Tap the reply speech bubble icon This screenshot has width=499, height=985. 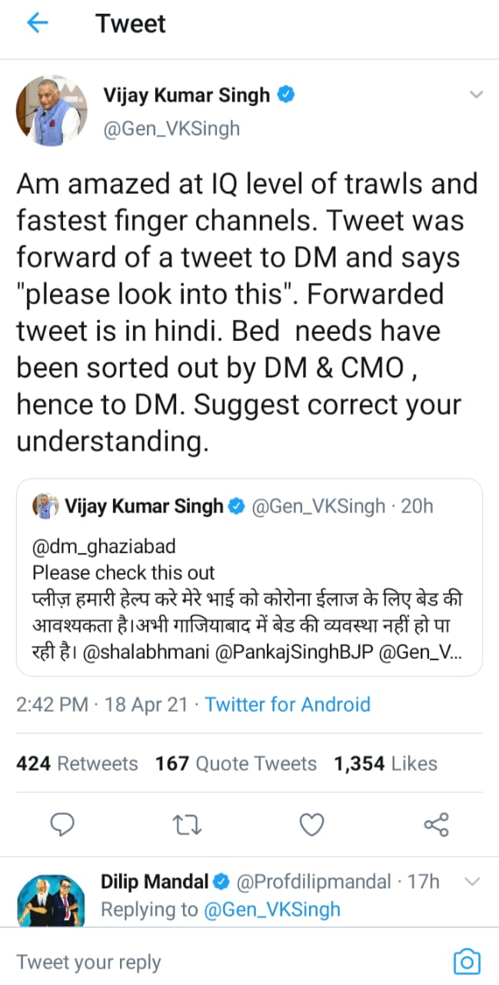click(x=62, y=826)
